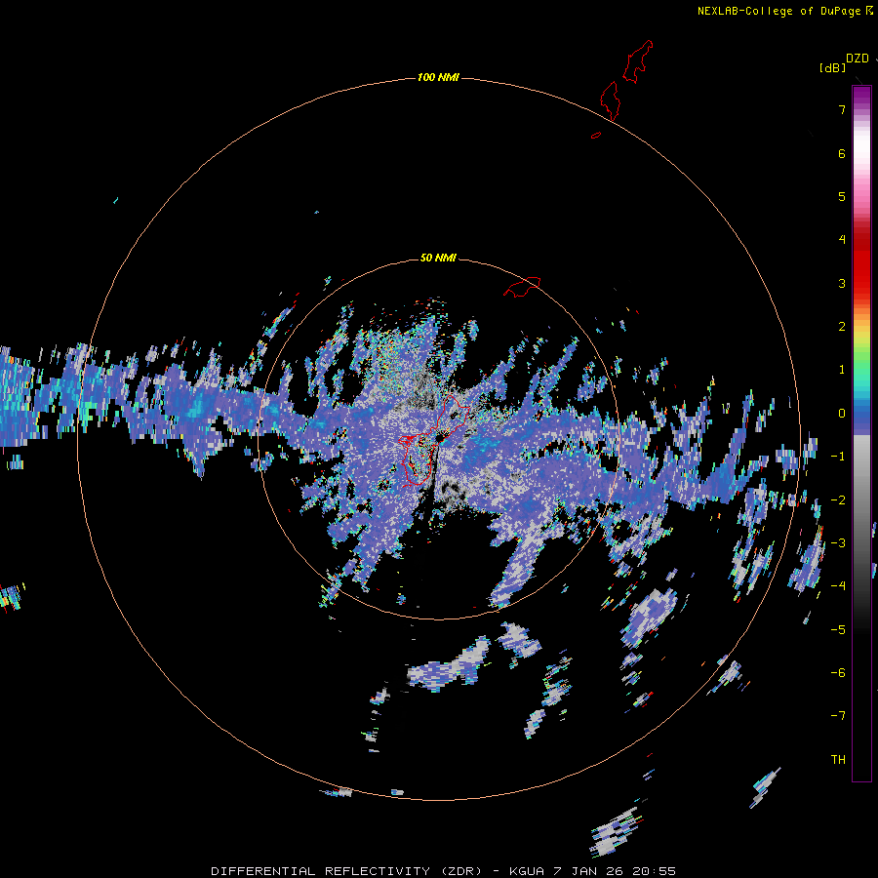Click the -2 dB label on color scale
The width and height of the screenshot is (878, 878).
(x=838, y=500)
